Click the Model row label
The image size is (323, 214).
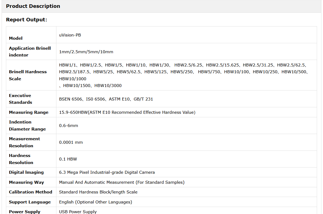(16, 38)
